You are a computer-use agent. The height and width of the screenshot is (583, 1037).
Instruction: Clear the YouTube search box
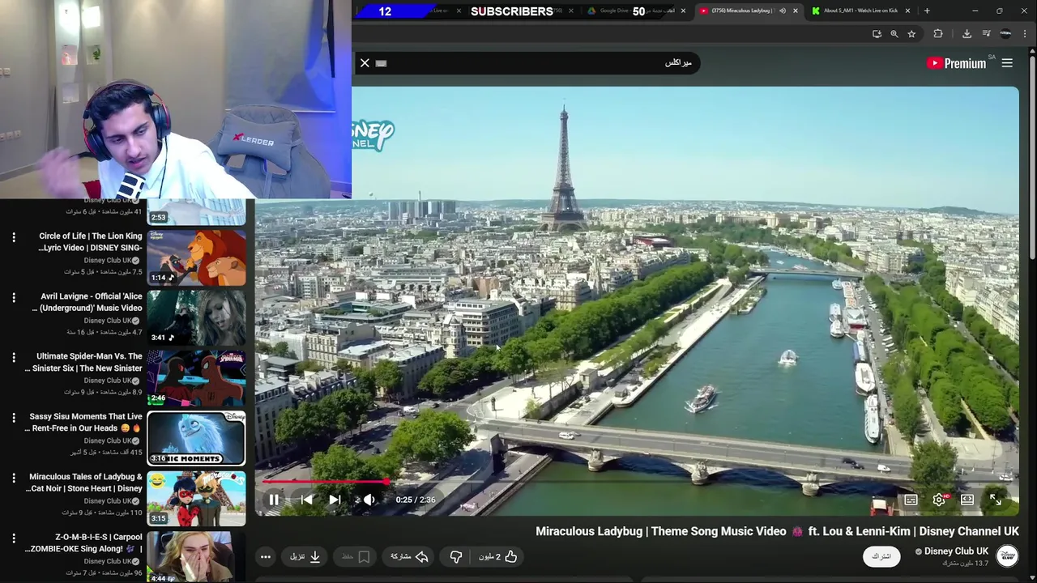click(x=365, y=63)
